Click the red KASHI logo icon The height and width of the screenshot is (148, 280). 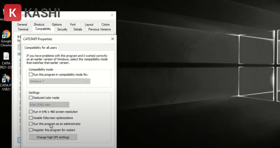(13, 13)
